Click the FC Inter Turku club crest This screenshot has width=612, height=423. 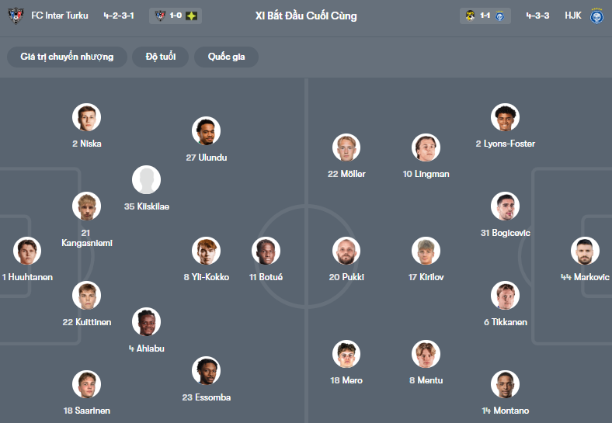click(16, 16)
